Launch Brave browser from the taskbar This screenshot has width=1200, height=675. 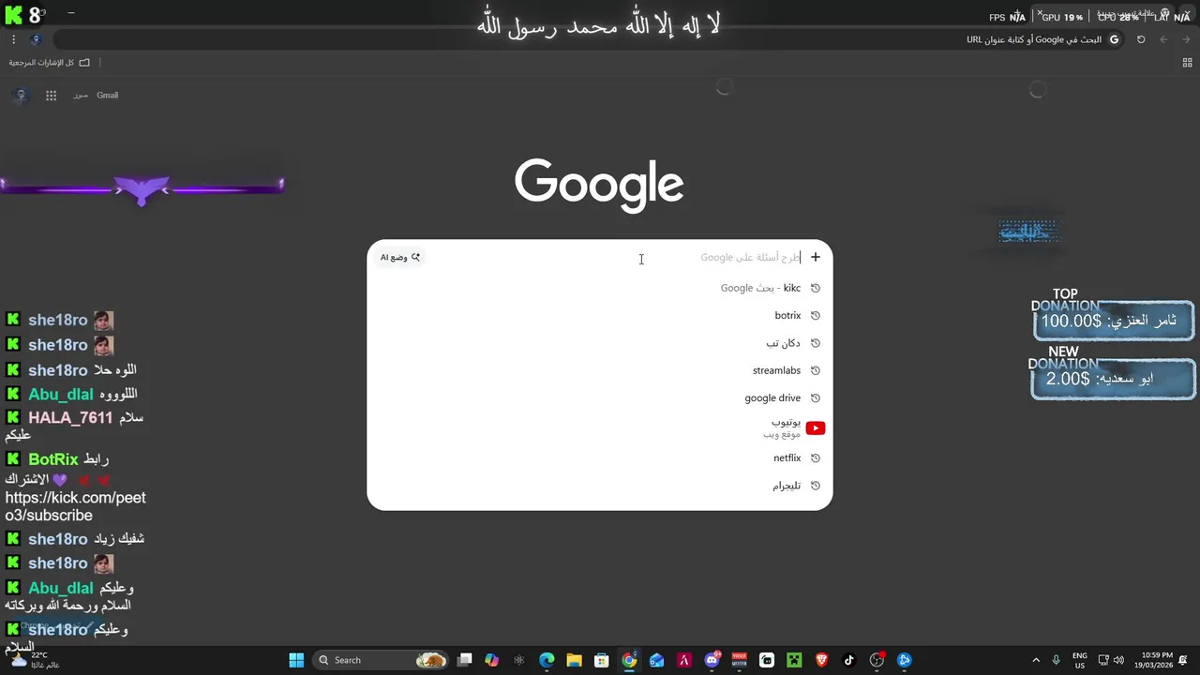pos(822,660)
